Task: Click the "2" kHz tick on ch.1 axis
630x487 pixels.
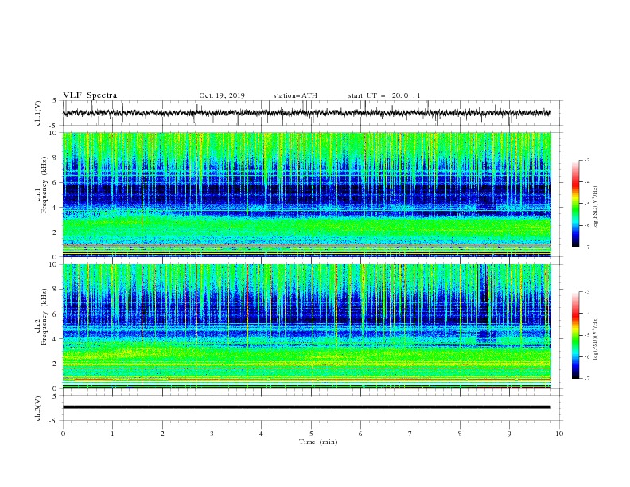Action: pyautogui.click(x=56, y=232)
